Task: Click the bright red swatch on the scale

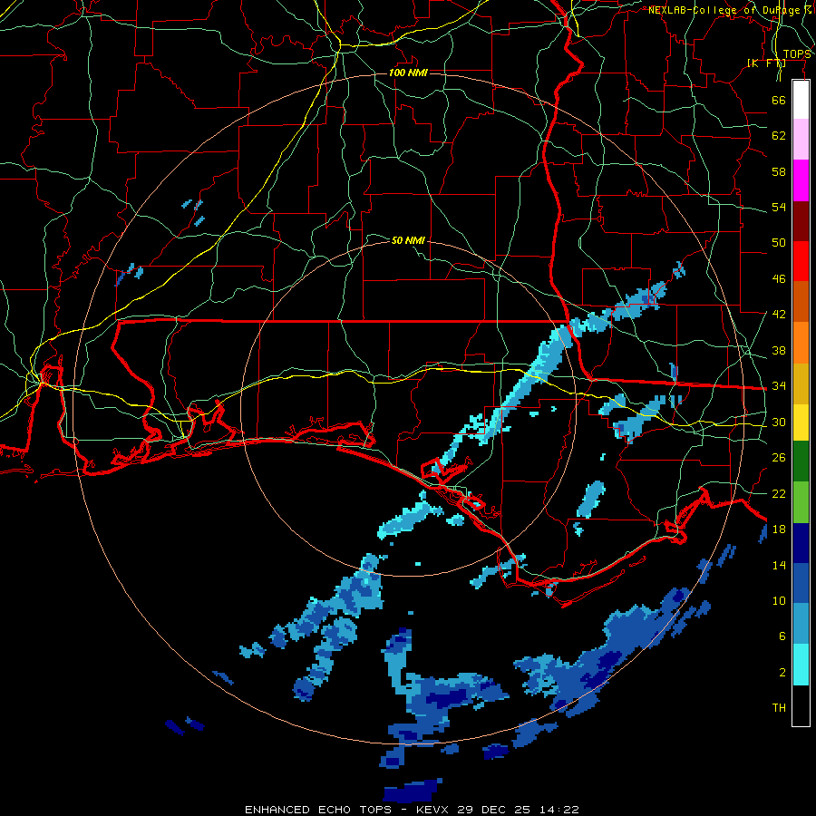Action: click(x=801, y=261)
